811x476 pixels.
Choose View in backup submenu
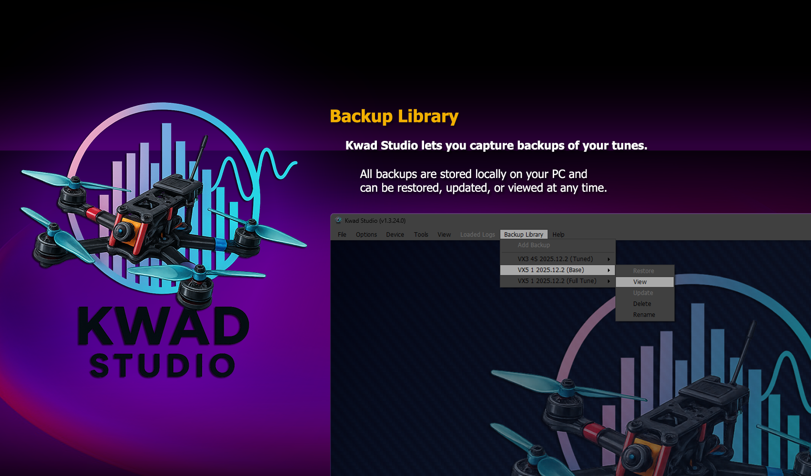coord(645,282)
